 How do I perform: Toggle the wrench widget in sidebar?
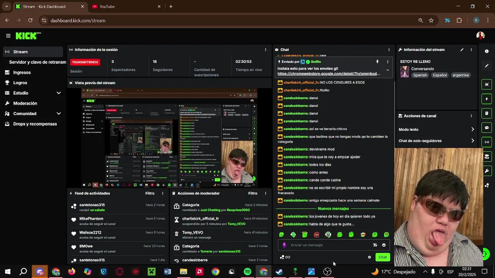coord(486,171)
